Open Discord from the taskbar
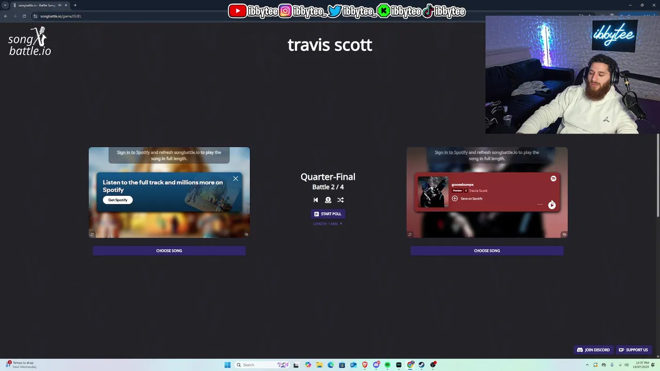The image size is (660, 371). pos(376,365)
